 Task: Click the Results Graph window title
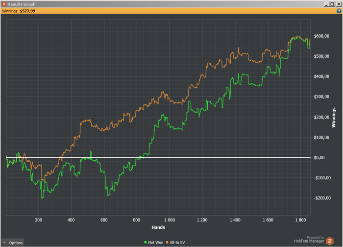(x=22, y=4)
